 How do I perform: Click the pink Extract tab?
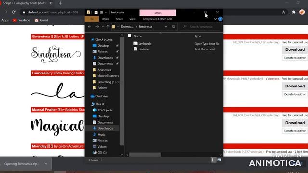[x=157, y=13]
